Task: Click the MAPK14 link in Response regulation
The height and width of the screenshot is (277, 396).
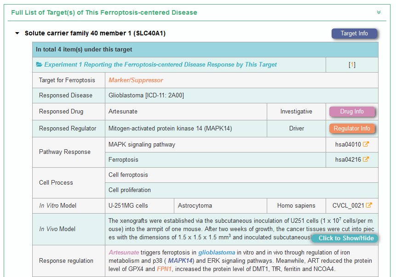Action: click(180, 260)
